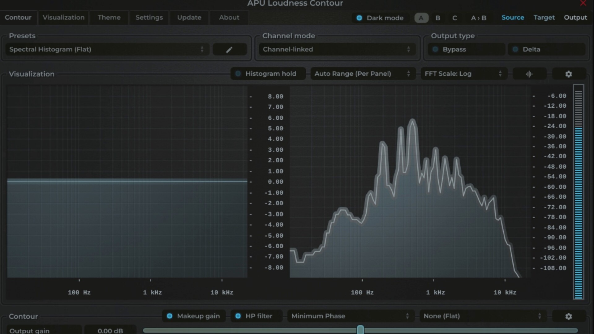Enable Delta output type

pos(547,49)
